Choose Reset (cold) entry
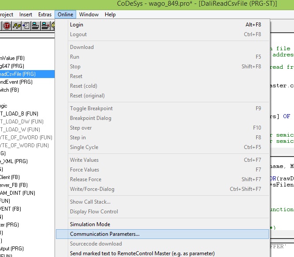 pos(162,86)
